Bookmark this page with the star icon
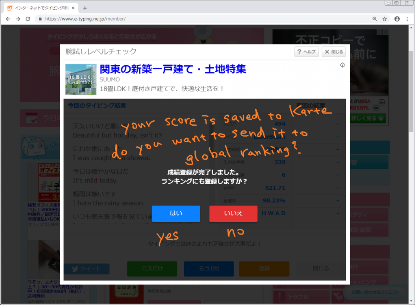The image size is (416, 305). tap(384, 19)
